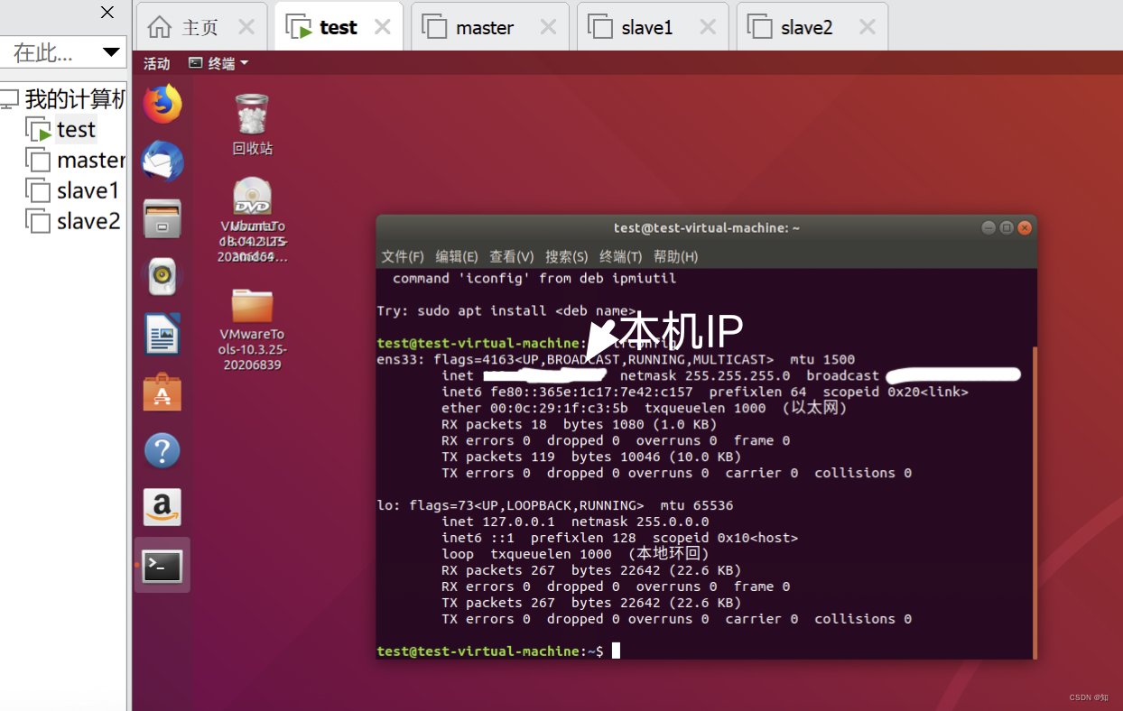The height and width of the screenshot is (711, 1123).
Task: Open the Files manager dock icon
Action: (x=162, y=219)
